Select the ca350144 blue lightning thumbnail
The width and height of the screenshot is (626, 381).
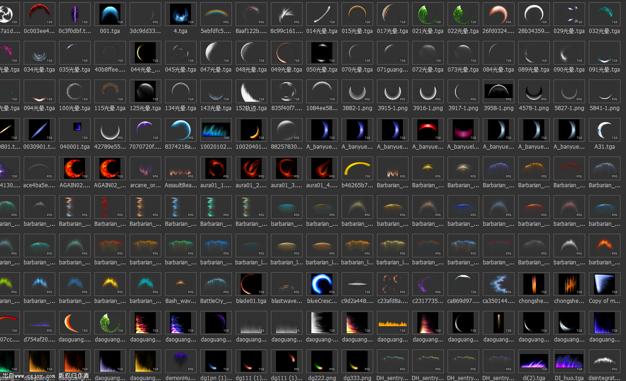click(499, 284)
